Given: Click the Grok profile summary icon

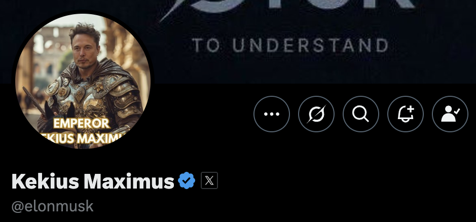Looking at the screenshot, I should (316, 114).
